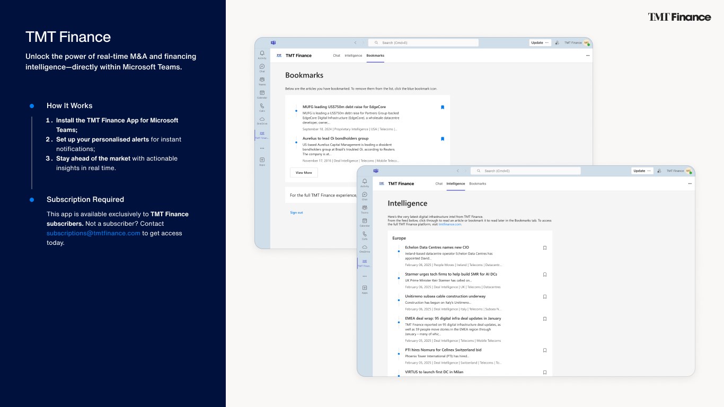724x407 pixels.
Task: Open OneDrive icon in Bookmarks window sidebar
Action: pos(262,120)
